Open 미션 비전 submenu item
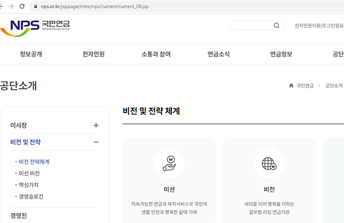 tap(29, 173)
